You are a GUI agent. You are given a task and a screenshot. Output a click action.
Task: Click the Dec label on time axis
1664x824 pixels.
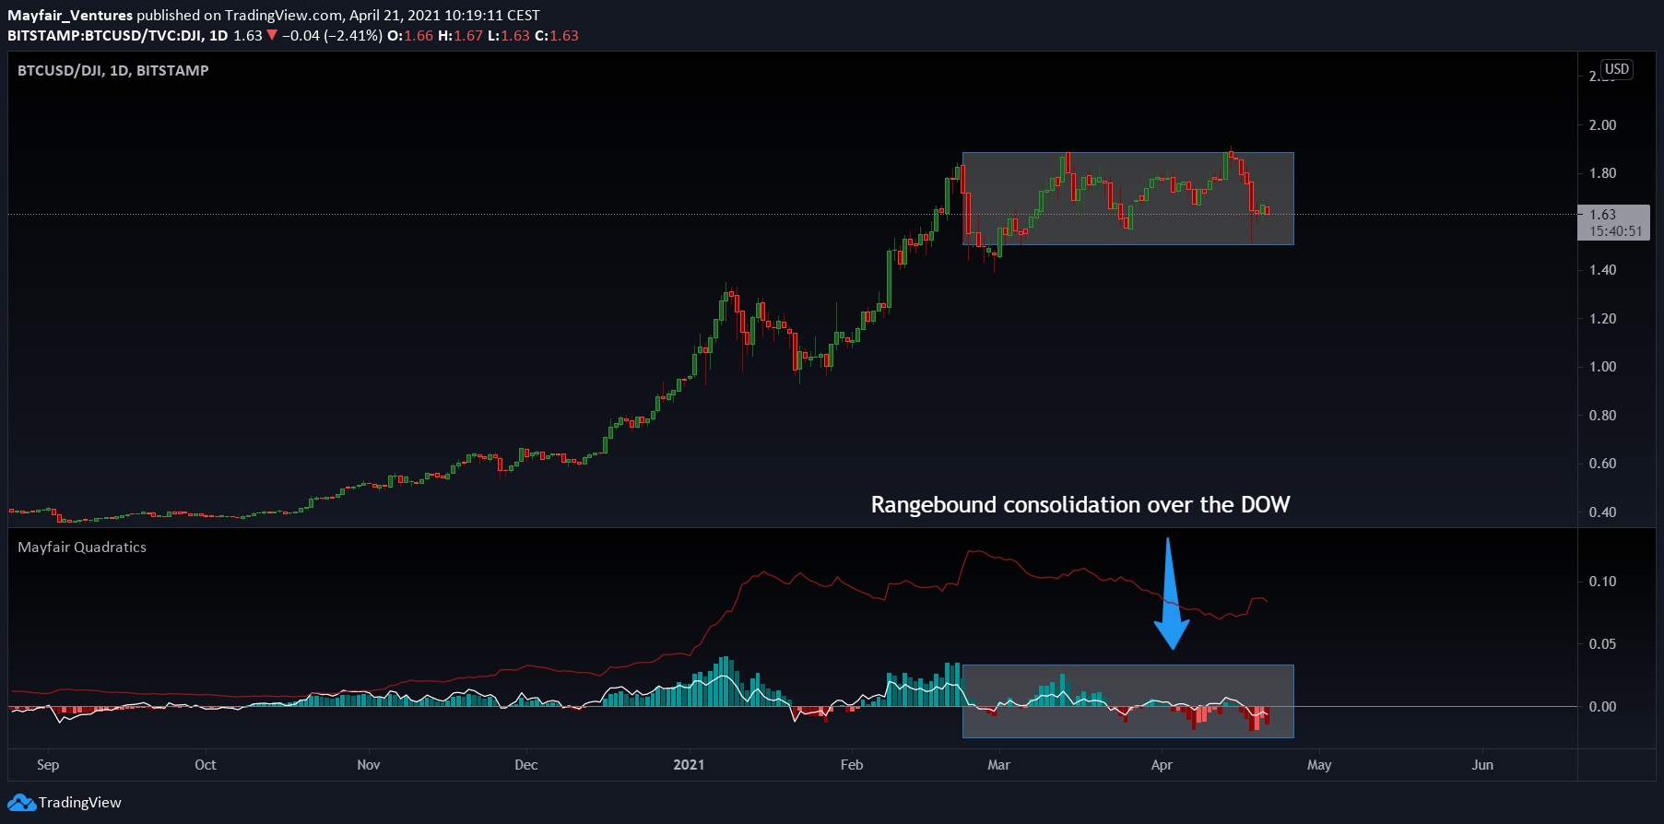coord(526,765)
